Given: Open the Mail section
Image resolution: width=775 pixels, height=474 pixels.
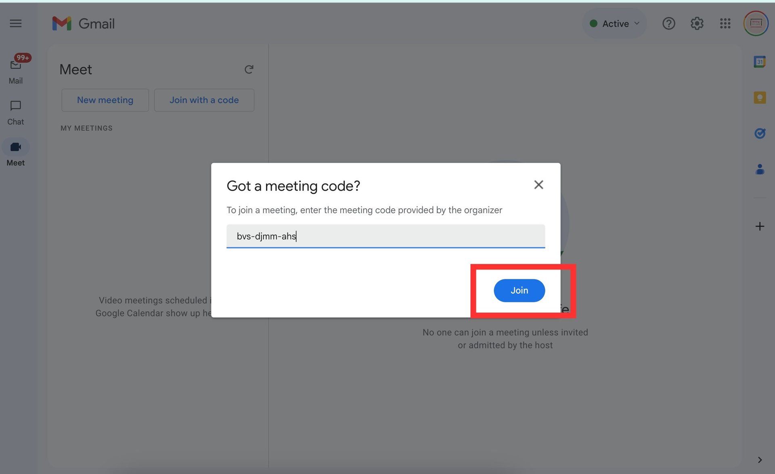Looking at the screenshot, I should tap(15, 66).
